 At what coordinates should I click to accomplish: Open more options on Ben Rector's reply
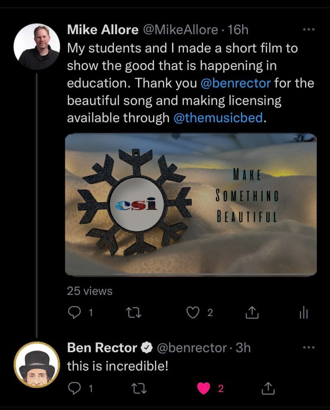click(308, 347)
